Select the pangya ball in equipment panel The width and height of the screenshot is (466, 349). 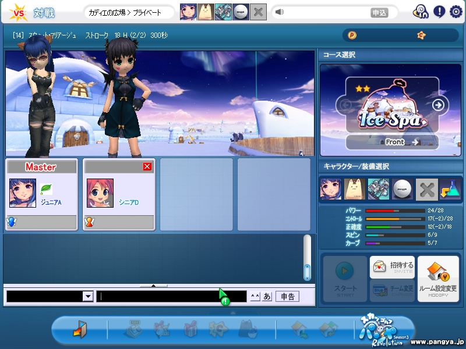403,188
